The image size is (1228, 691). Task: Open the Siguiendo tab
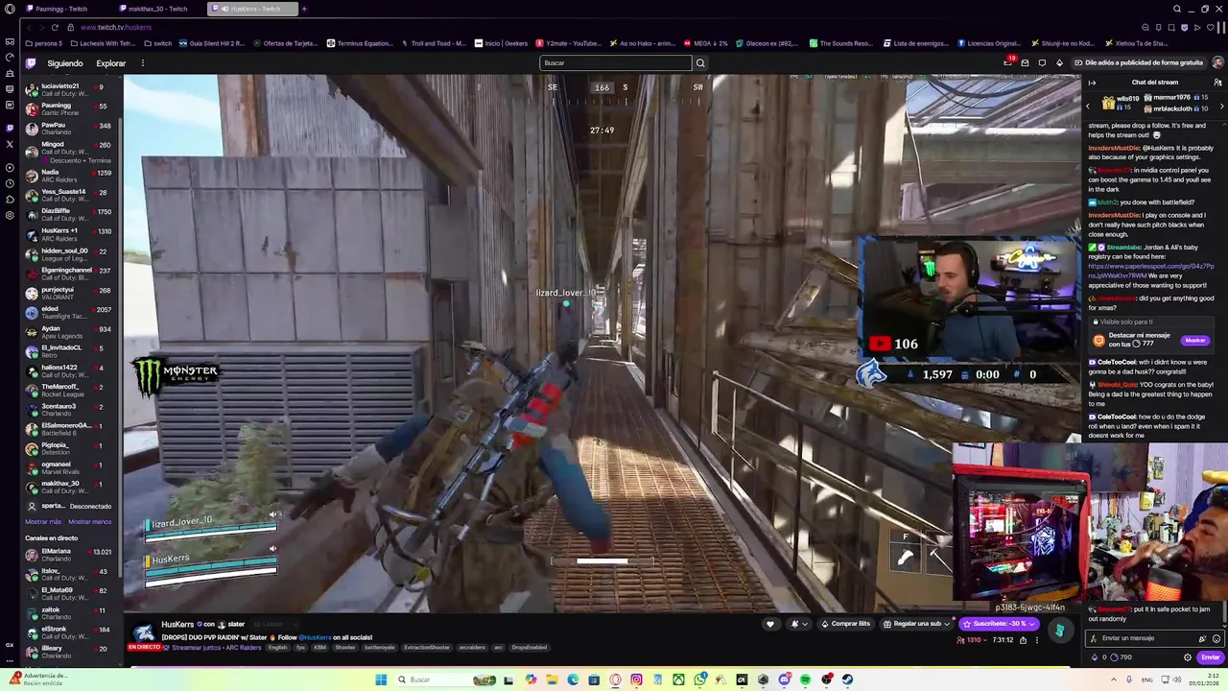(65, 63)
